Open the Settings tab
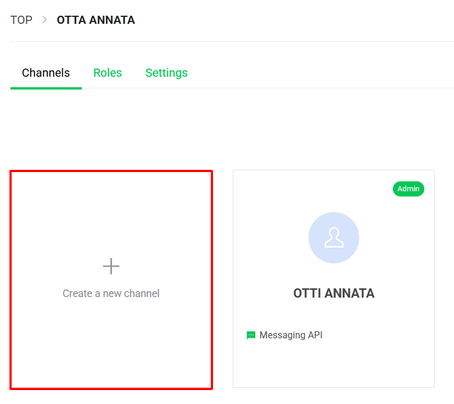 [x=166, y=73]
